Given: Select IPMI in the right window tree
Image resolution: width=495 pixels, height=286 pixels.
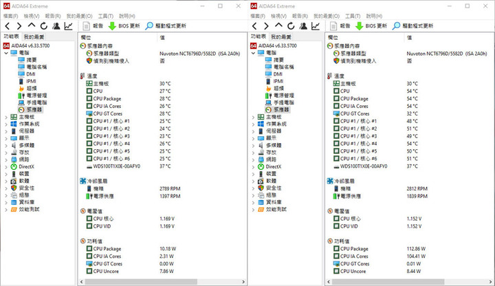Looking at the screenshot, I should pos(278,81).
